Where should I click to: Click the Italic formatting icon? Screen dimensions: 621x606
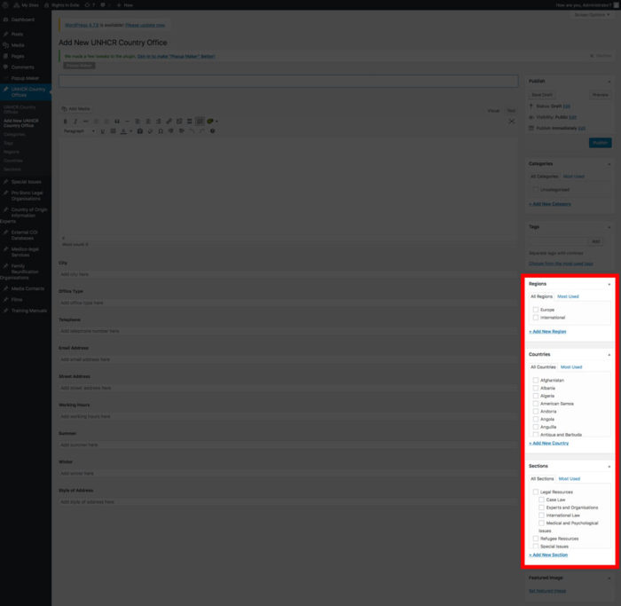[75, 122]
